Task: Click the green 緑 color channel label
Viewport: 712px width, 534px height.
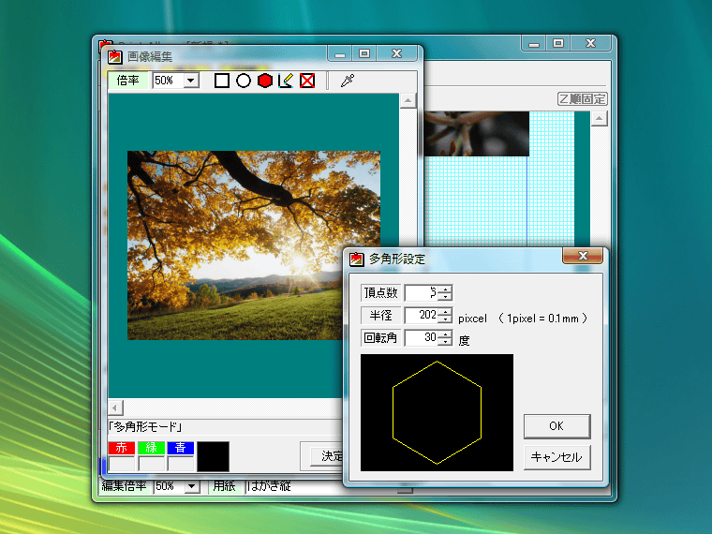Action: [x=151, y=448]
